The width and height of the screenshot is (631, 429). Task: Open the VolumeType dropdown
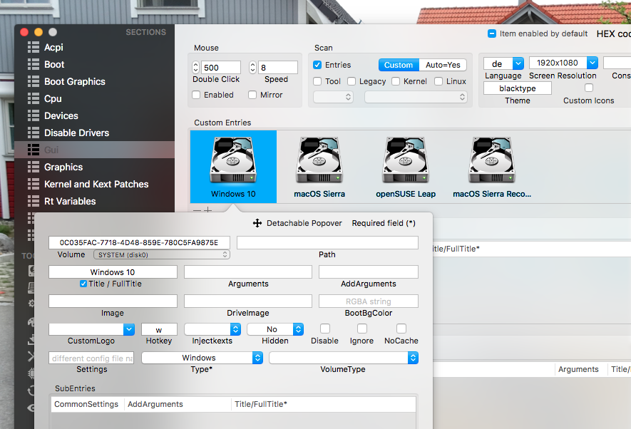click(x=344, y=358)
